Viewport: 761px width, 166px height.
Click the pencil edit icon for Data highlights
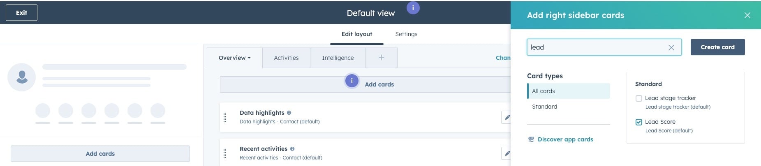point(507,117)
